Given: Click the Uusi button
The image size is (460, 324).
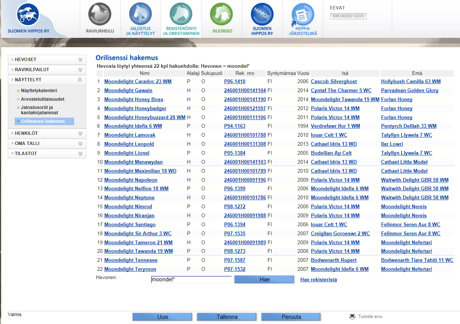Looking at the screenshot, I should tap(163, 317).
